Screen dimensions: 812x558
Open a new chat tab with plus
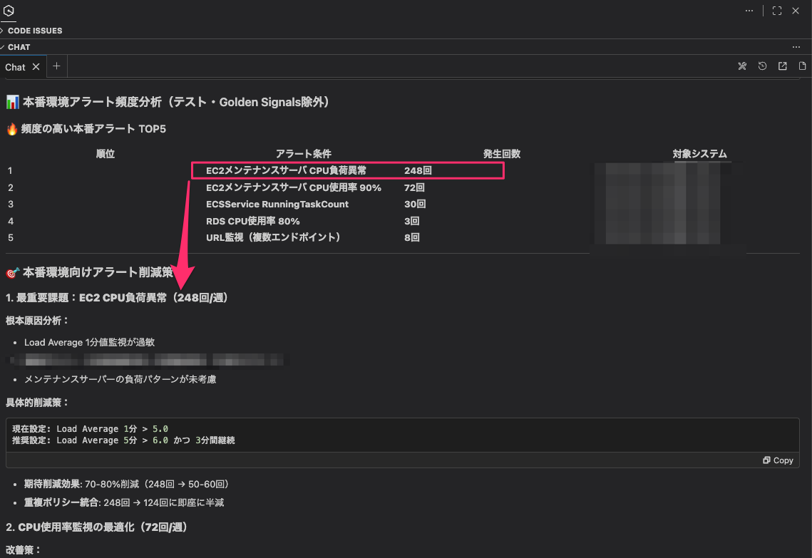(x=57, y=66)
